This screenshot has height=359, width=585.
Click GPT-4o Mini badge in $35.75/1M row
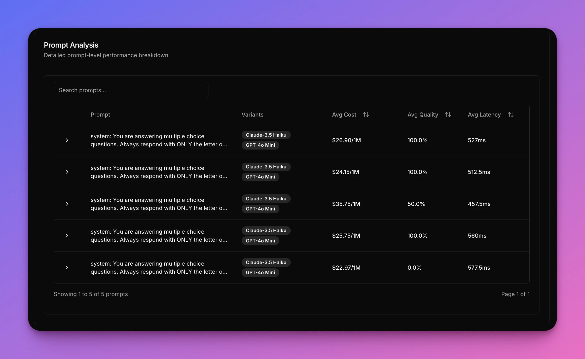click(260, 209)
